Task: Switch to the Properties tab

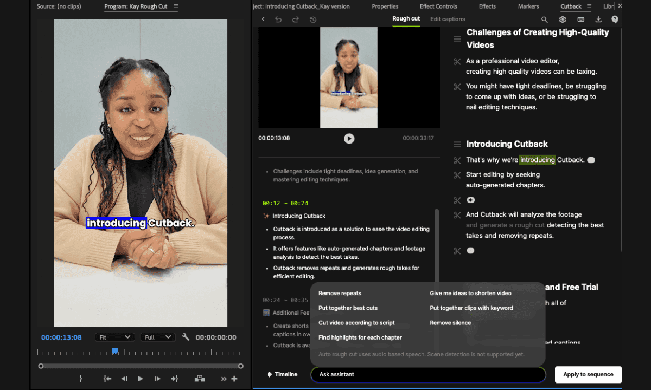Action: [x=385, y=6]
